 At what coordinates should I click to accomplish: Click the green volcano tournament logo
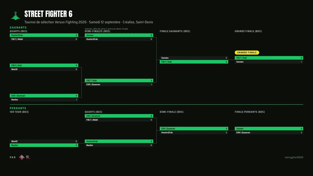(x=15, y=15)
